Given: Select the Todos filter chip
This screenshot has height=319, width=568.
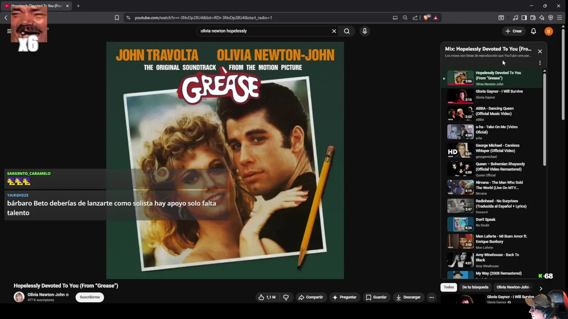Looking at the screenshot, I should 449,287.
